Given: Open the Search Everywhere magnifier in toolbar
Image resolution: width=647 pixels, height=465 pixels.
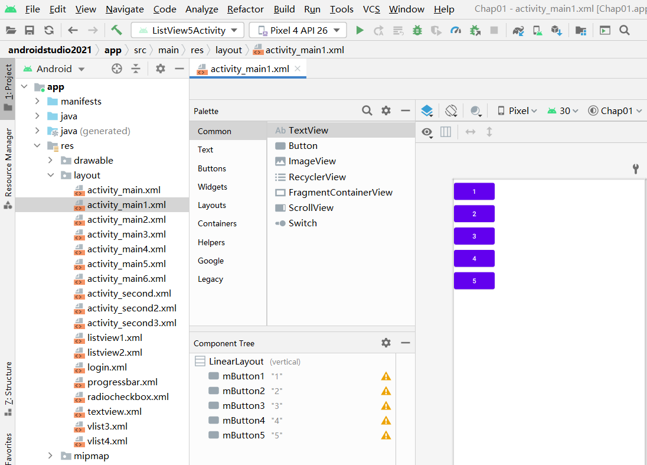Looking at the screenshot, I should click(x=625, y=30).
